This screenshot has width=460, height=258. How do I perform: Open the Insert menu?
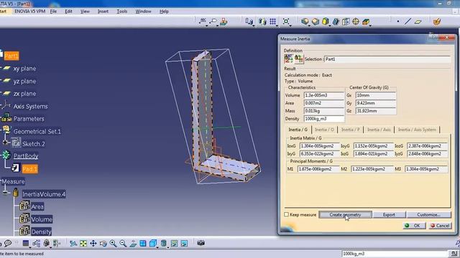[x=103, y=11]
